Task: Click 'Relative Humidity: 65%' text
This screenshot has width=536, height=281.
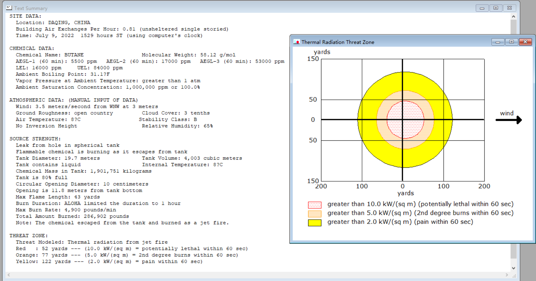Action: coord(177,126)
